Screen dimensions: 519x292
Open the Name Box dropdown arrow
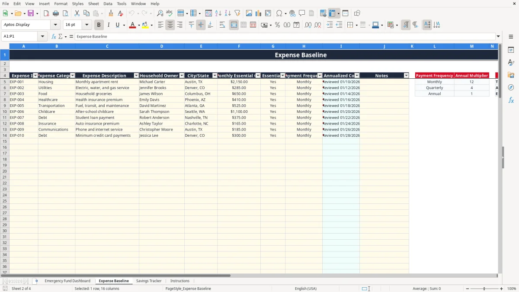click(42, 37)
